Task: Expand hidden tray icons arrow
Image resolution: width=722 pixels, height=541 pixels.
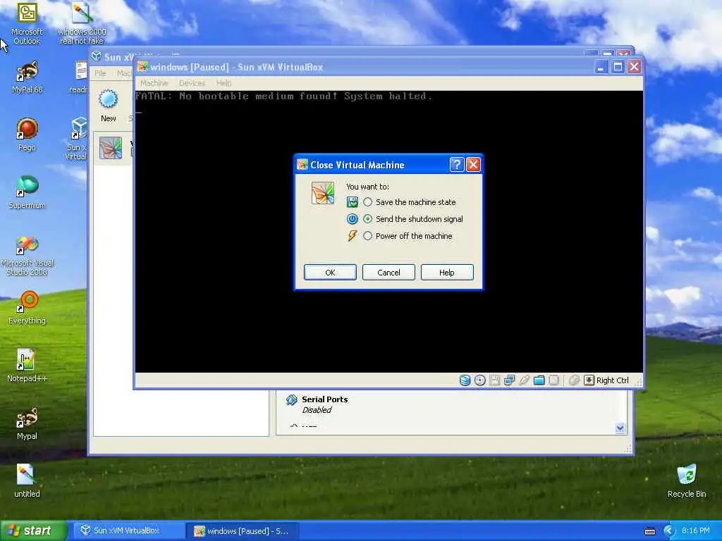Action: [669, 531]
